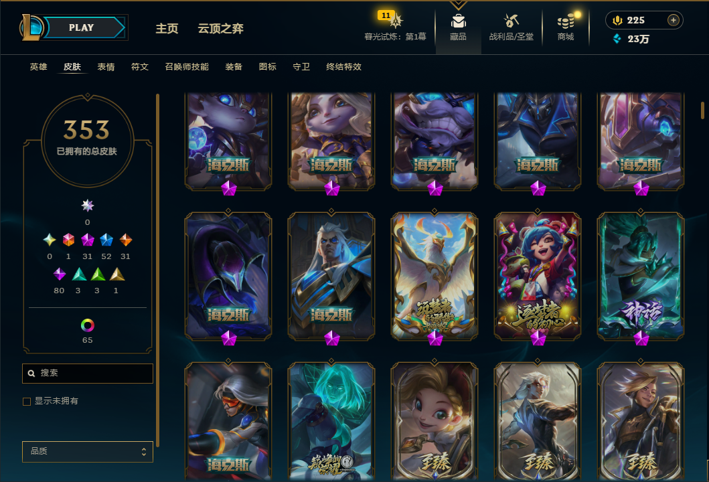Open the 藏品 collection backpack icon

pyautogui.click(x=458, y=21)
